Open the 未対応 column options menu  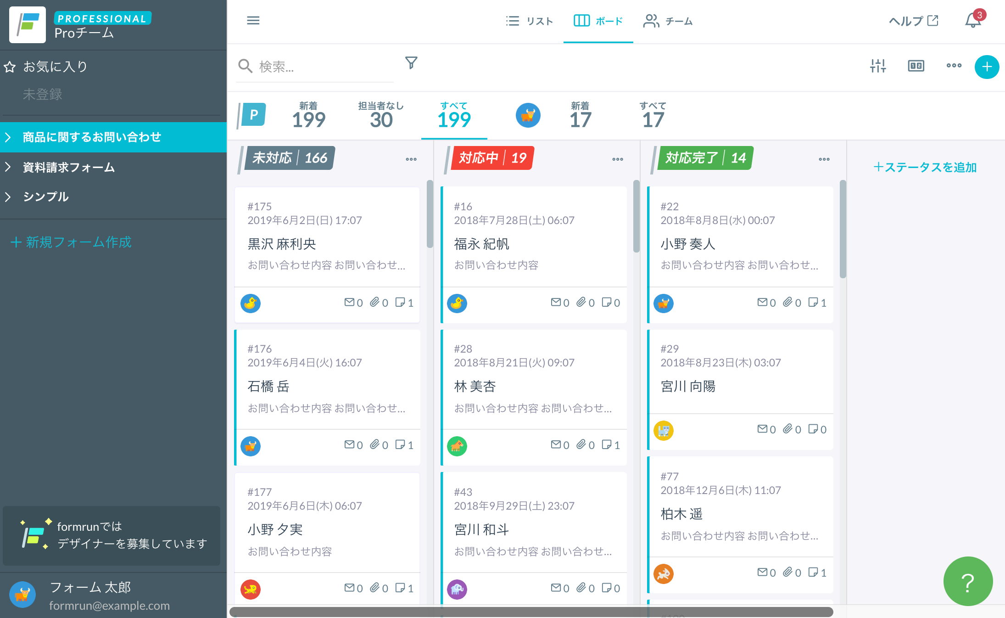coord(411,159)
